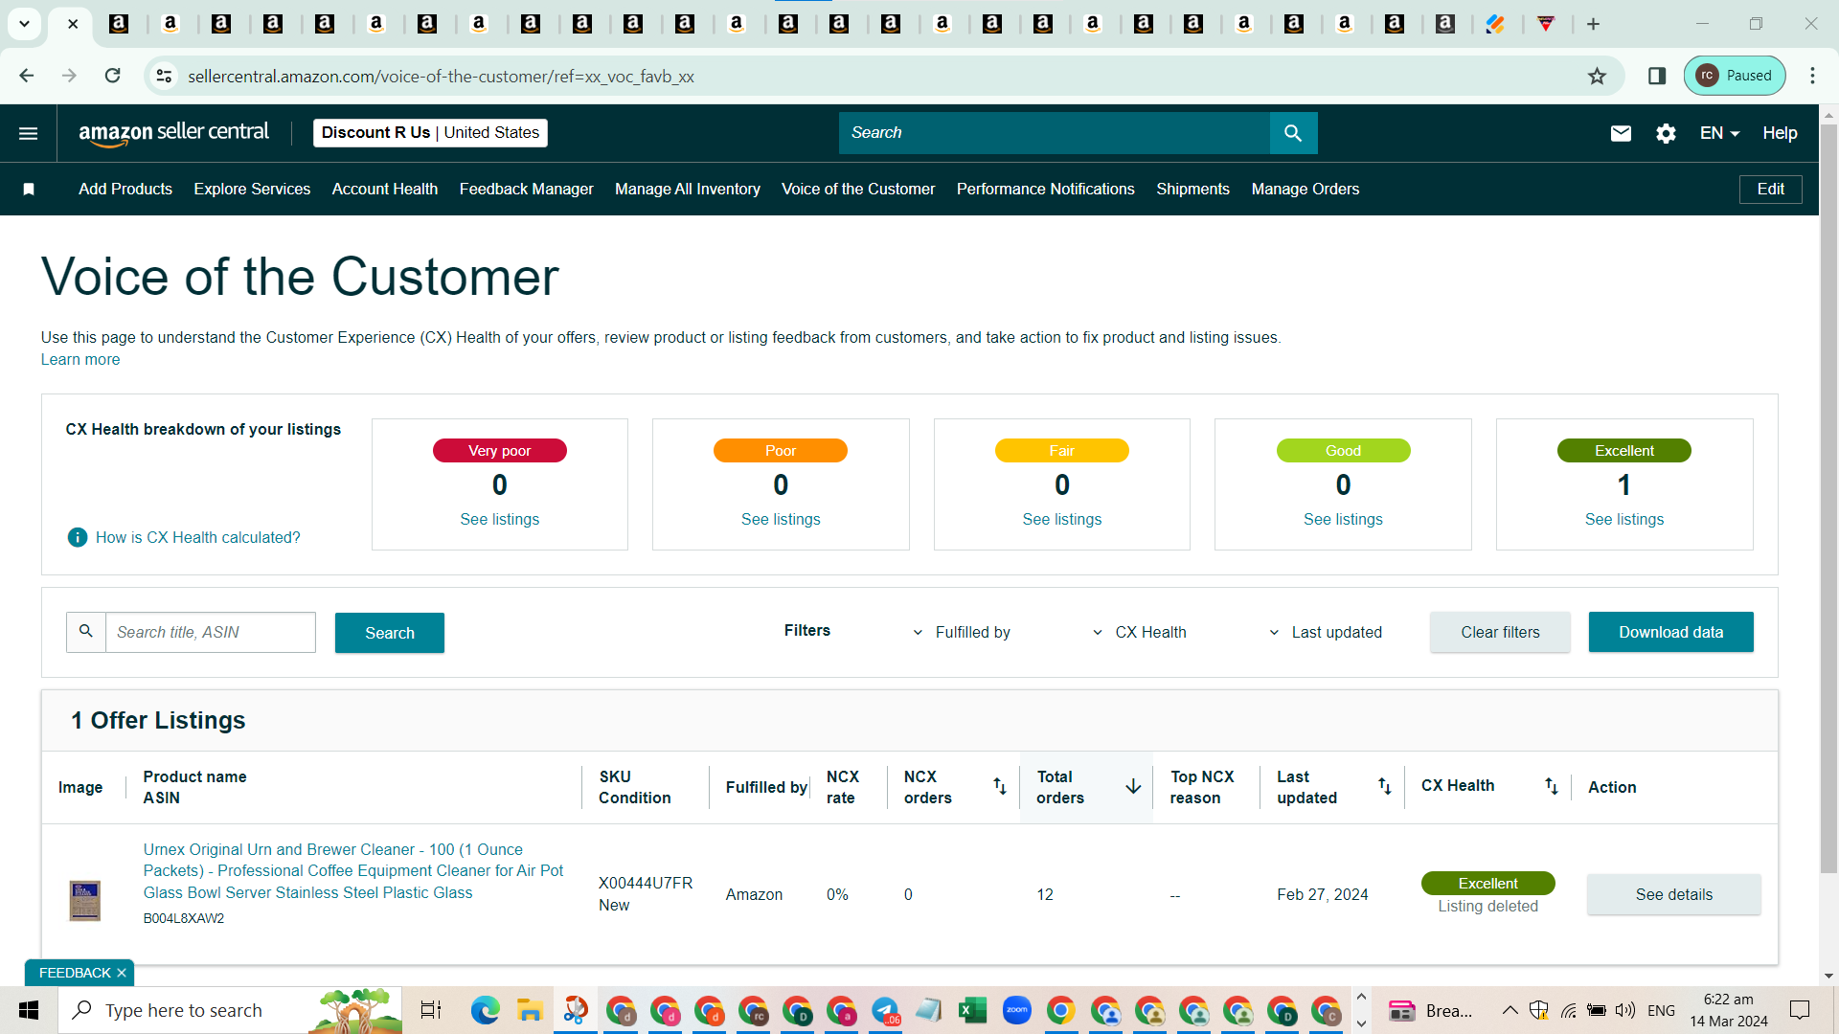Viewport: 1839px width, 1034px height.
Task: Reload the page using the refresh icon
Action: pos(113,76)
